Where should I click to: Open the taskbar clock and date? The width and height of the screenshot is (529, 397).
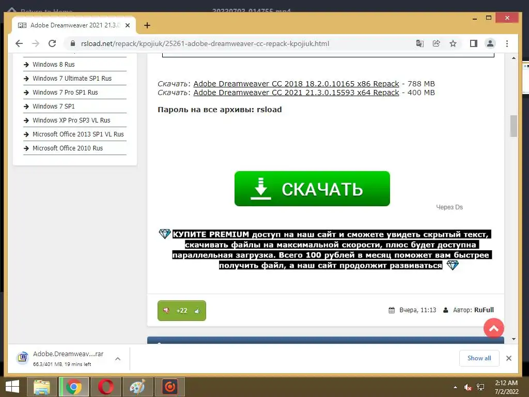506,387
